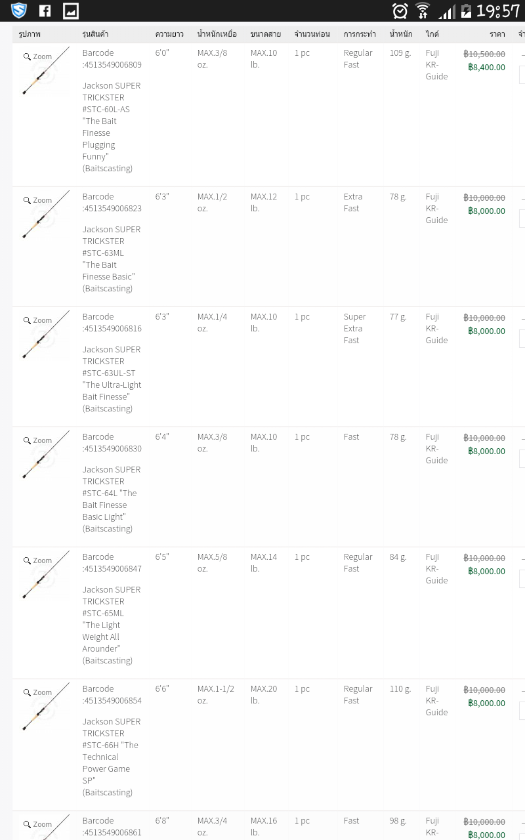The width and height of the screenshot is (525, 840).
Task: Open the gallery image notification icon
Action: point(70,10)
